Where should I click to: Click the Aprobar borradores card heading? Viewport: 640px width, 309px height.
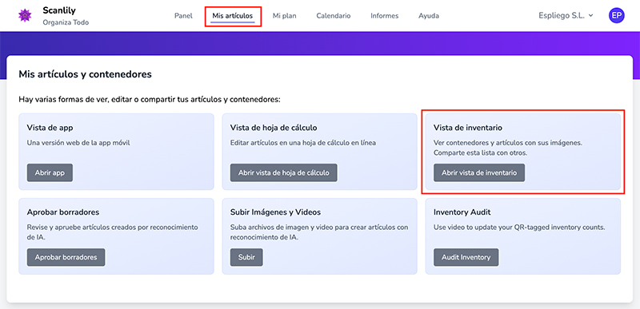[63, 212]
